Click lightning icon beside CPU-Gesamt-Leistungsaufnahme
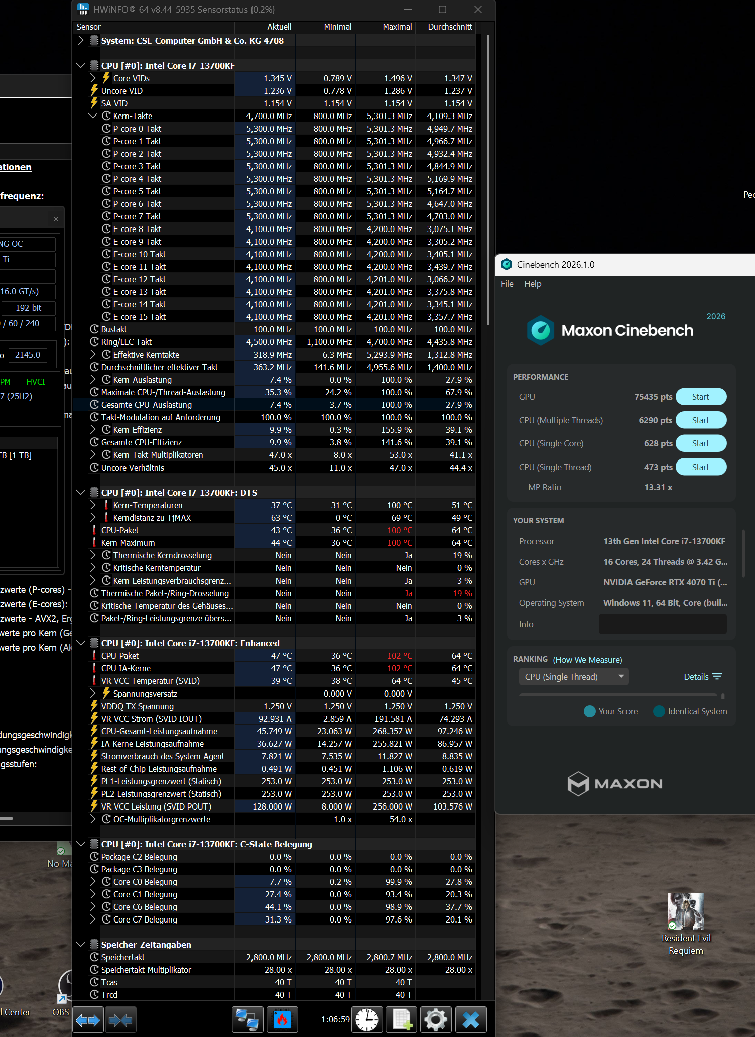The image size is (755, 1037). pyautogui.click(x=94, y=731)
